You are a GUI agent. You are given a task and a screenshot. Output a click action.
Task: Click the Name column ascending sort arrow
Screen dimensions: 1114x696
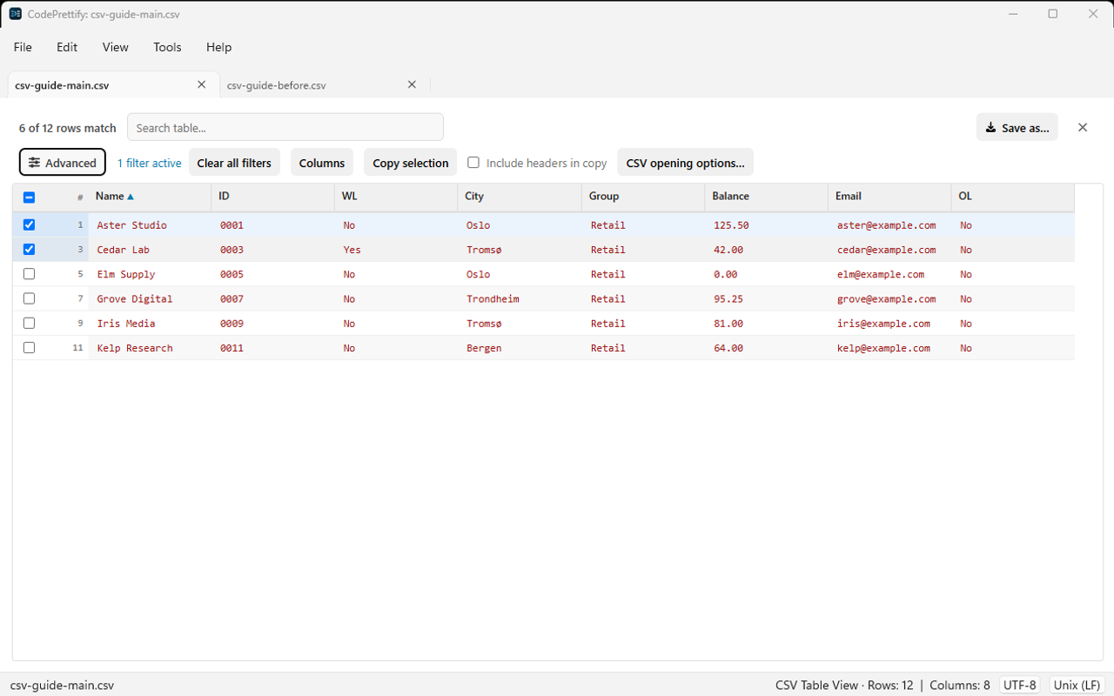(131, 197)
